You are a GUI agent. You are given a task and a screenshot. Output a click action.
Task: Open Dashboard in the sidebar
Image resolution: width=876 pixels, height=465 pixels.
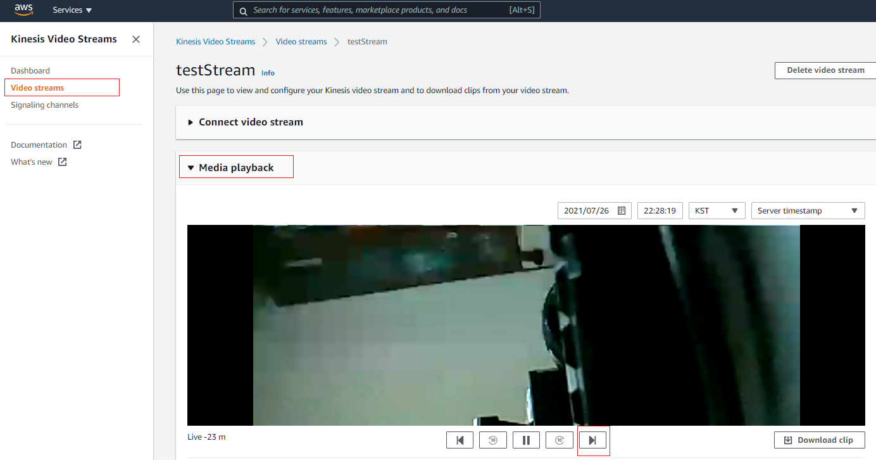click(x=30, y=71)
